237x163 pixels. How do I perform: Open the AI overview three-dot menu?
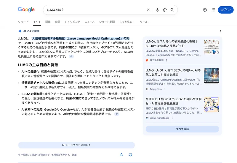point(220,31)
